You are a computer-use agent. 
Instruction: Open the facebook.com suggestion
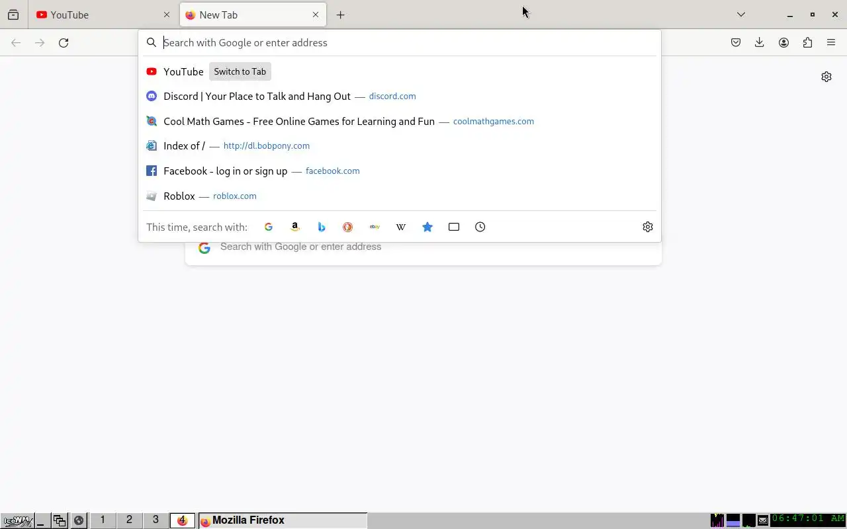click(400, 171)
